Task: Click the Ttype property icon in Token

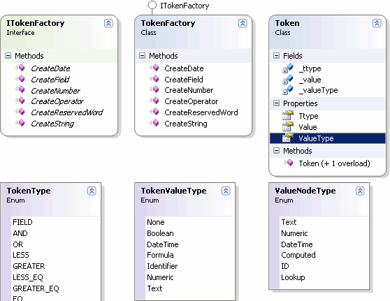Action: [x=288, y=115]
